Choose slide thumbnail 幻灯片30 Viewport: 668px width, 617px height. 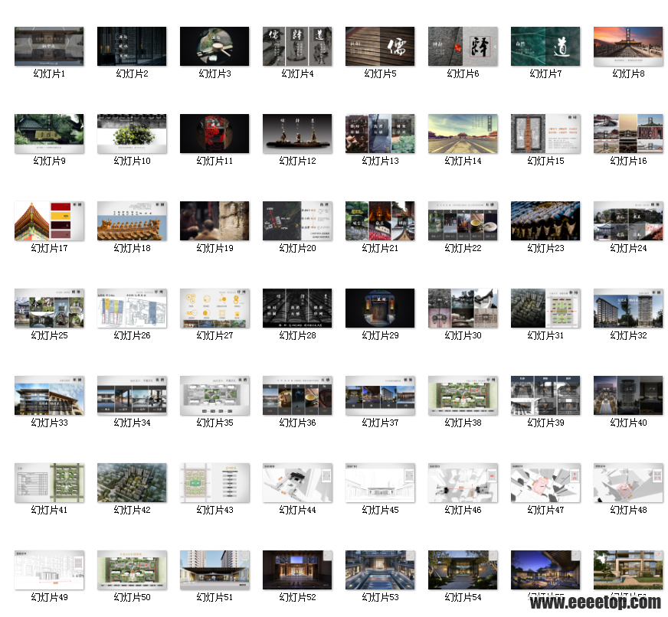(463, 308)
